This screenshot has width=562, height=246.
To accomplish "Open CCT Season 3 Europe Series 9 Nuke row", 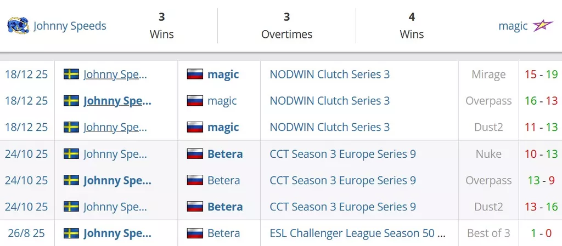I will pyautogui.click(x=342, y=154).
